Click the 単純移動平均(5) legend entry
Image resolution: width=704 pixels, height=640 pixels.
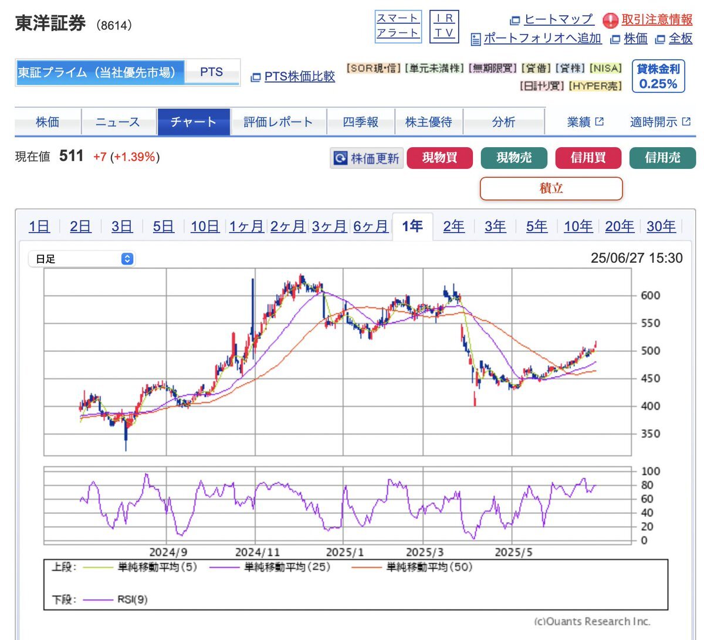pos(140,567)
